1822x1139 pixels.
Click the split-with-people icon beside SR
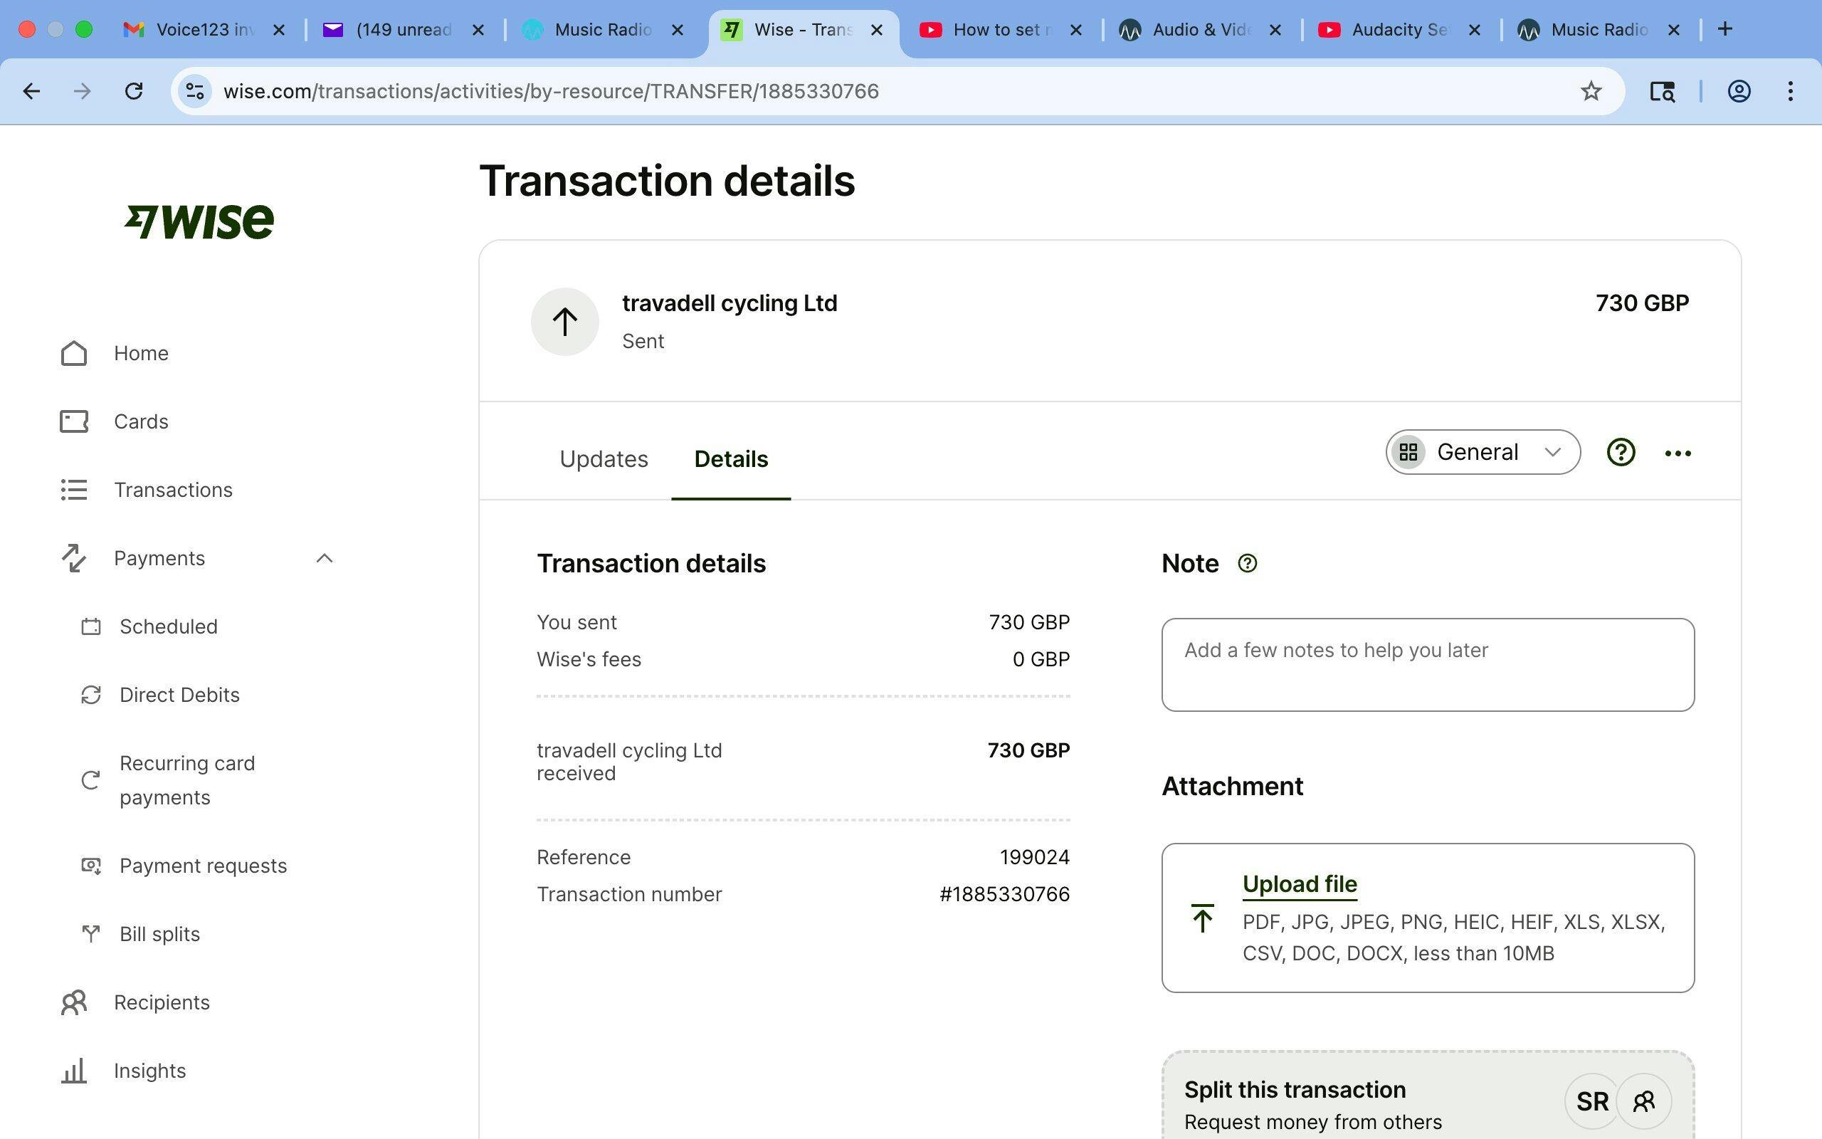click(x=1643, y=1101)
